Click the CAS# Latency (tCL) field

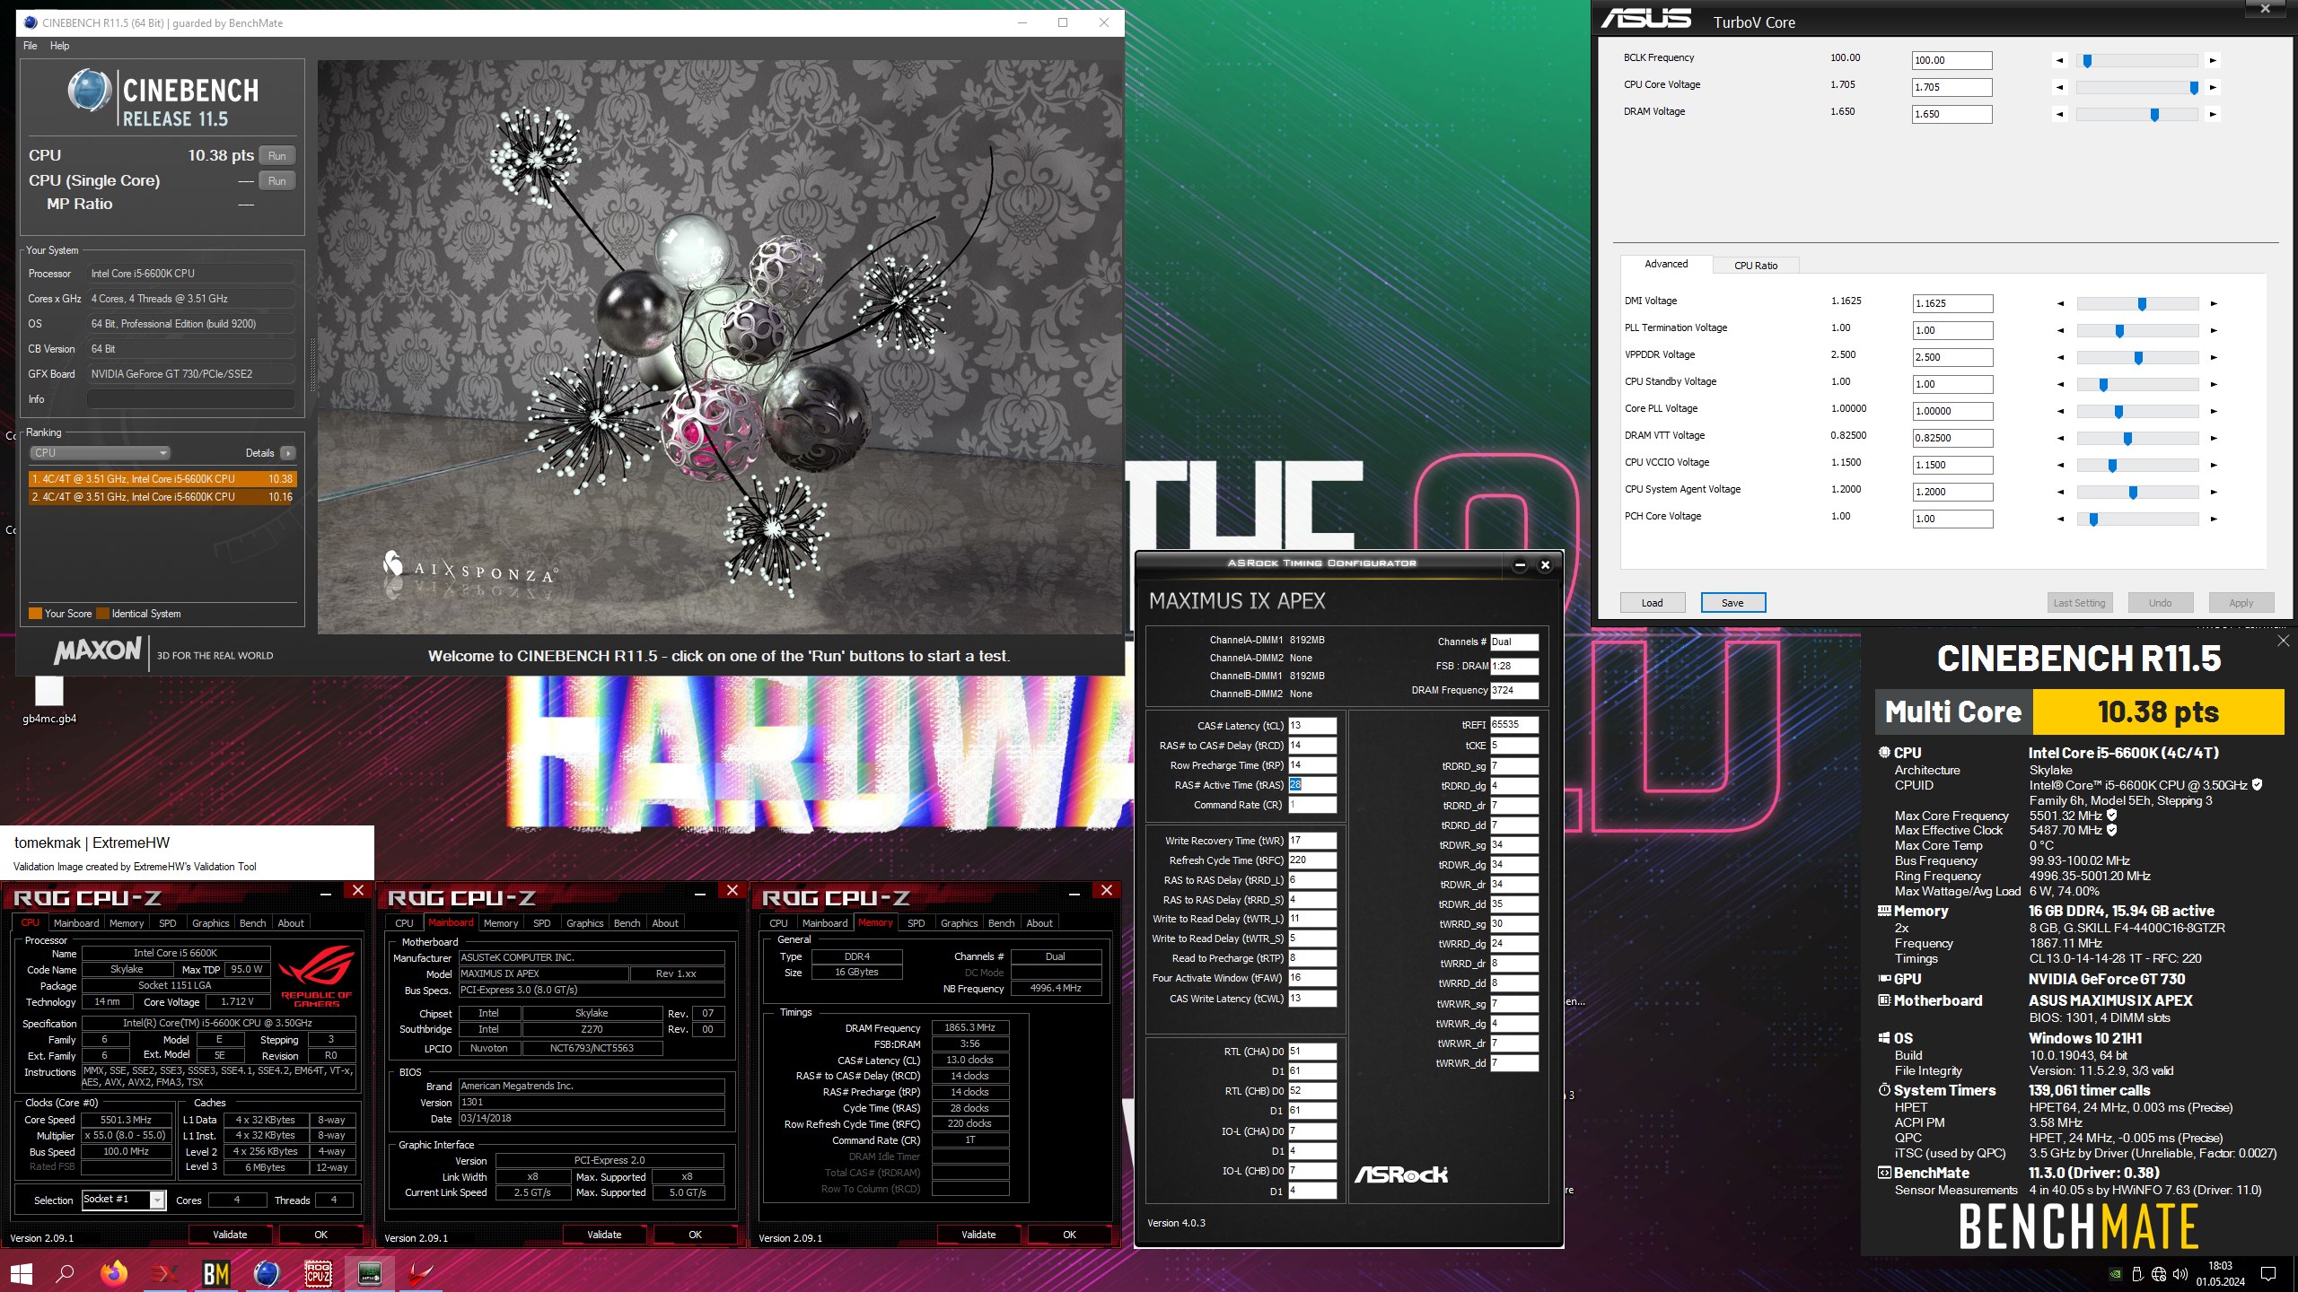tap(1312, 726)
